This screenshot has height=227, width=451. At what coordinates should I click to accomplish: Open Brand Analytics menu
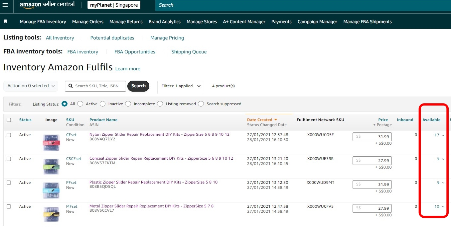[x=165, y=22]
